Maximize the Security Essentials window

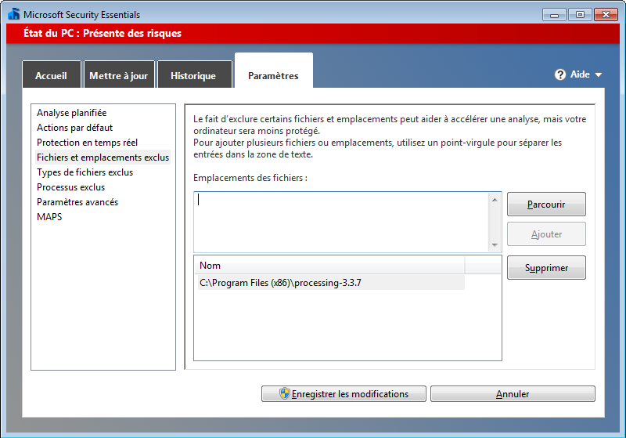[x=580, y=15]
